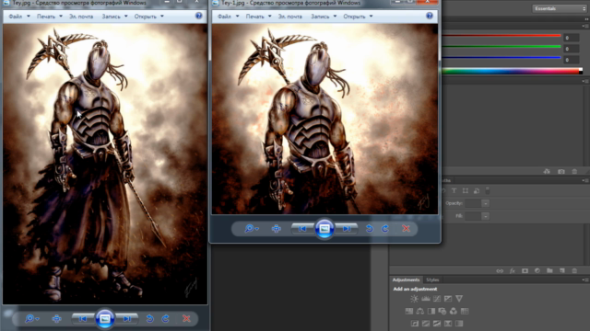Add a Selective Color adjustment

448,324
